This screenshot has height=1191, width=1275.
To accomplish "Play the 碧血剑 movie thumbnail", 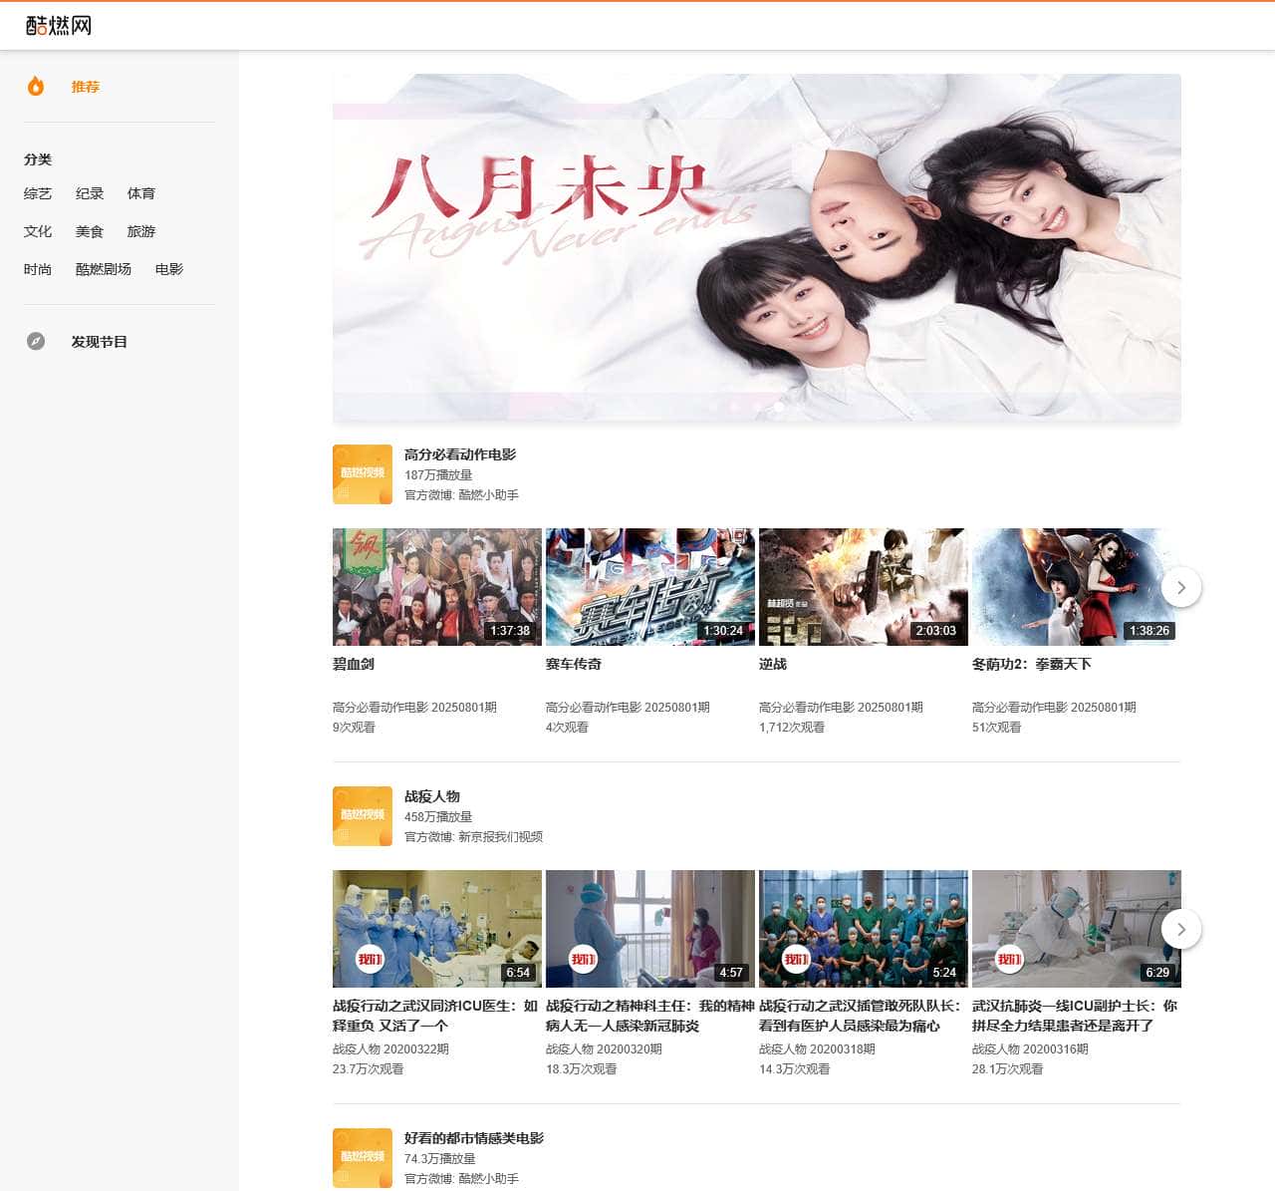I will coord(436,587).
